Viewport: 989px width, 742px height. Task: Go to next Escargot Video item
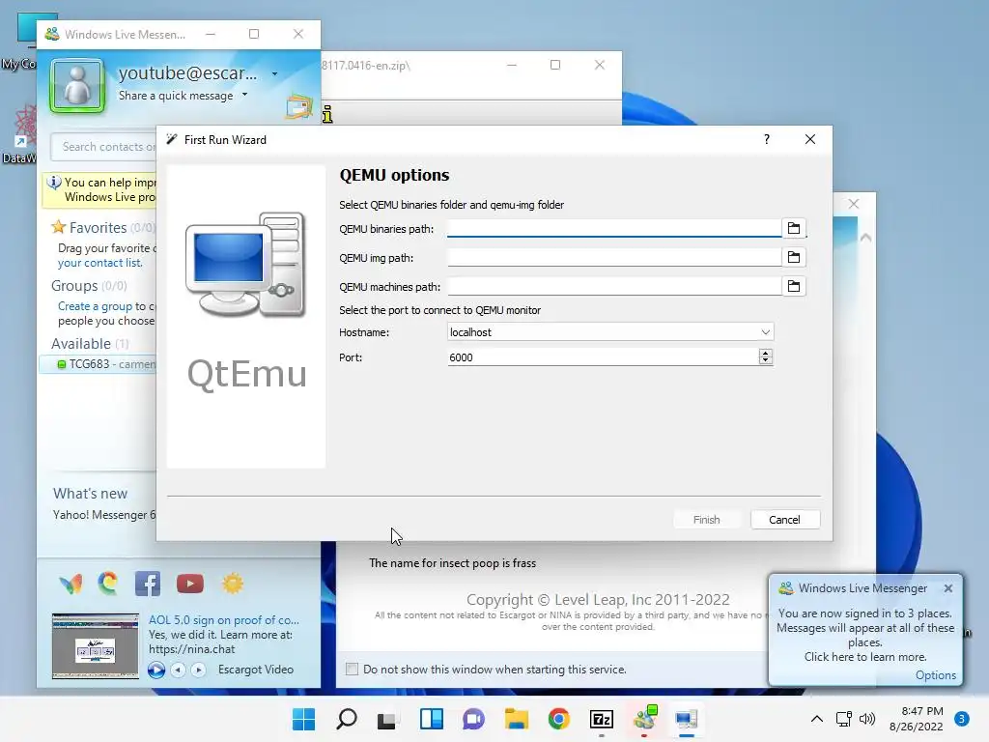(x=198, y=670)
